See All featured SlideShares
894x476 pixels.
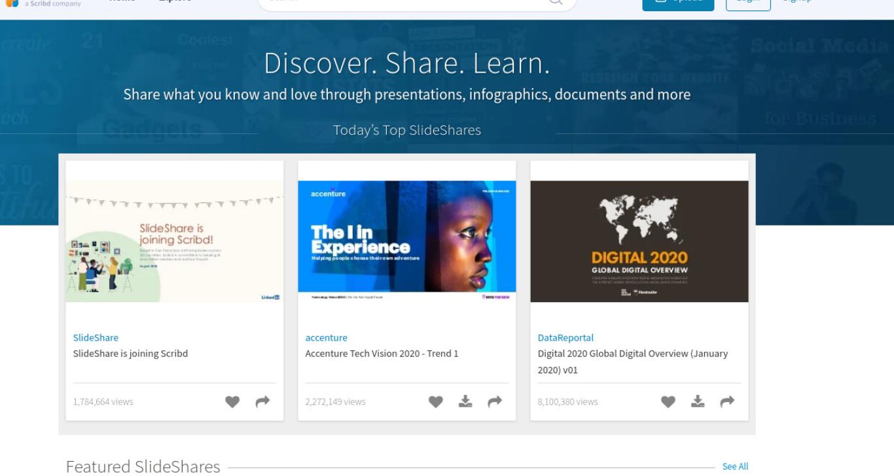pos(735,466)
